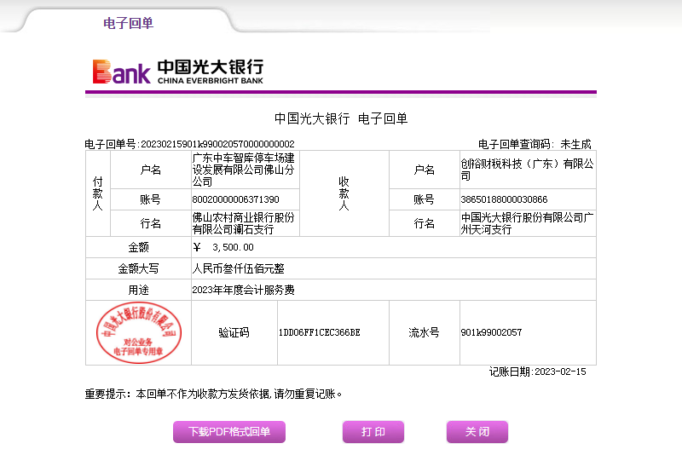Click the 中国光大银行 电子回单 title
The height and width of the screenshot is (455, 682).
point(341,118)
